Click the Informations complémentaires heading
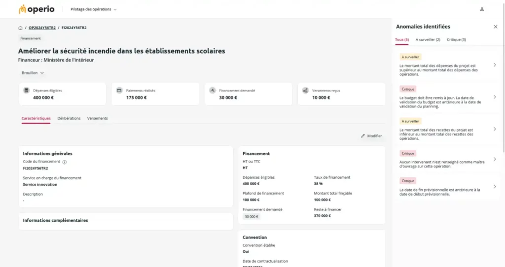The height and width of the screenshot is (267, 505). click(x=55, y=220)
